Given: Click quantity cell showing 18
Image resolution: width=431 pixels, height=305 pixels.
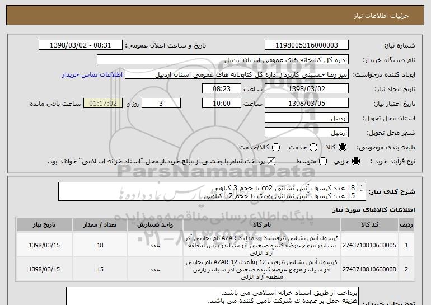Looking at the screenshot, I should coord(100,245).
